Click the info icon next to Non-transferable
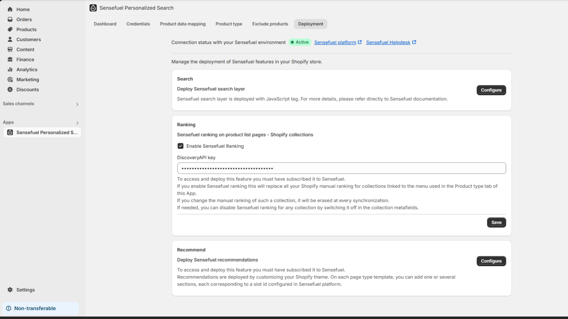 point(9,308)
